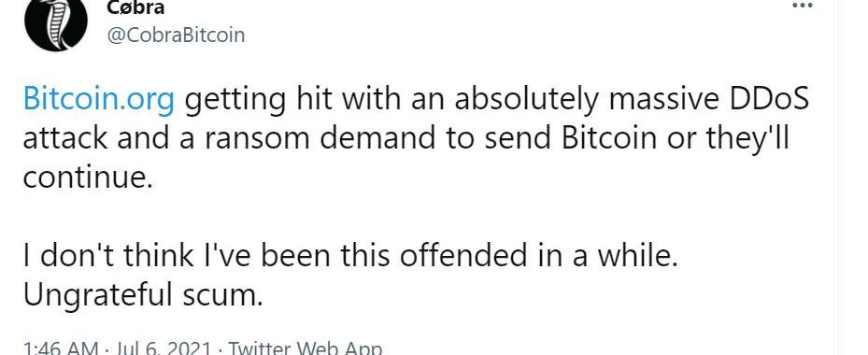Open the 1:46 AM timestamp permalink
Viewport: 868px width, 355px height.
click(x=59, y=348)
